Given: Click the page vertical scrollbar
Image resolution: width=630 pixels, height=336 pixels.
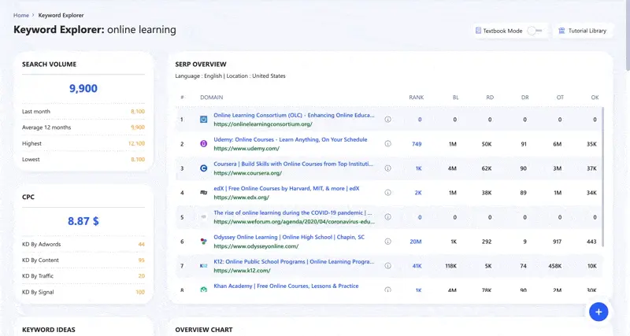Looking at the screenshot, I should pyautogui.click(x=627, y=36).
